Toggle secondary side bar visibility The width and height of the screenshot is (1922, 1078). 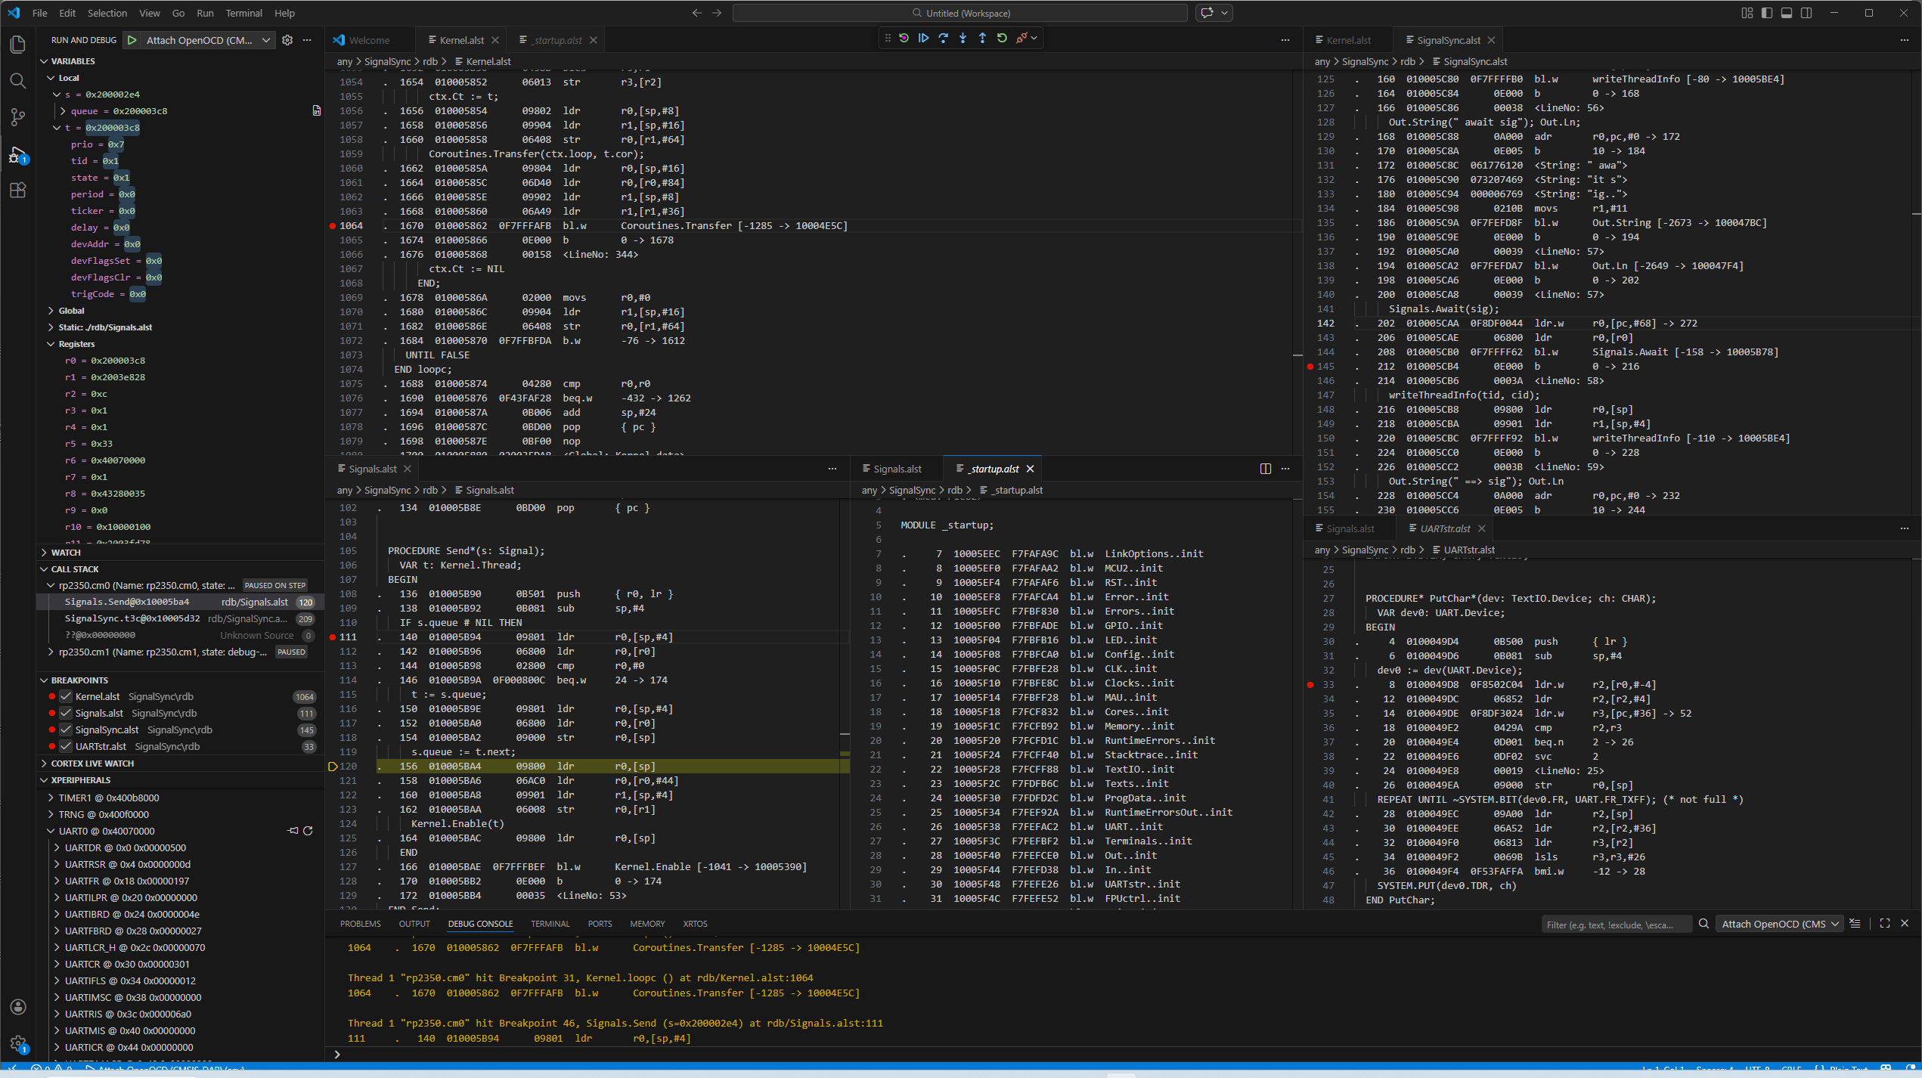coord(1806,13)
